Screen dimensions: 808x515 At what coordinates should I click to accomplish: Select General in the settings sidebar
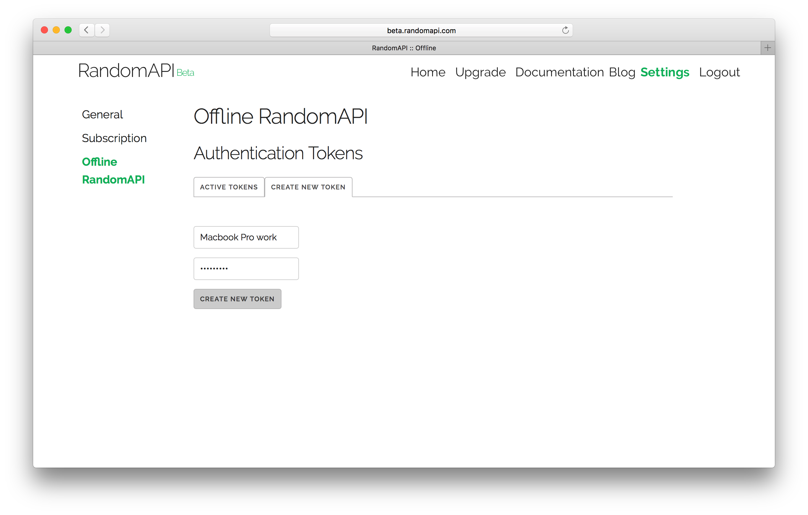click(102, 115)
